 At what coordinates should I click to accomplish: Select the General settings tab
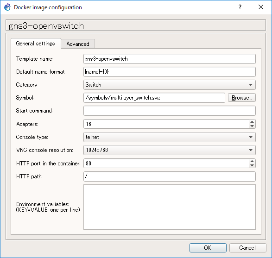coord(36,44)
